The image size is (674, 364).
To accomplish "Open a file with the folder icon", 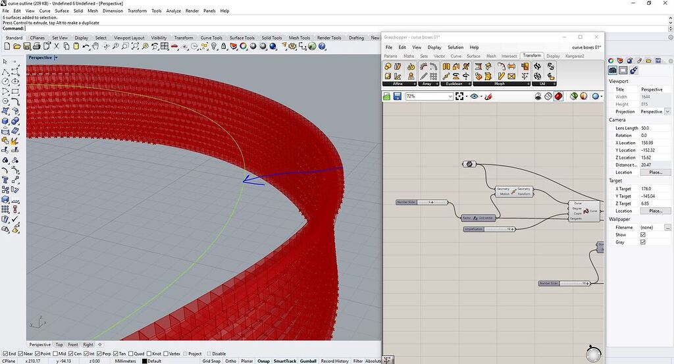I will click(17, 47).
